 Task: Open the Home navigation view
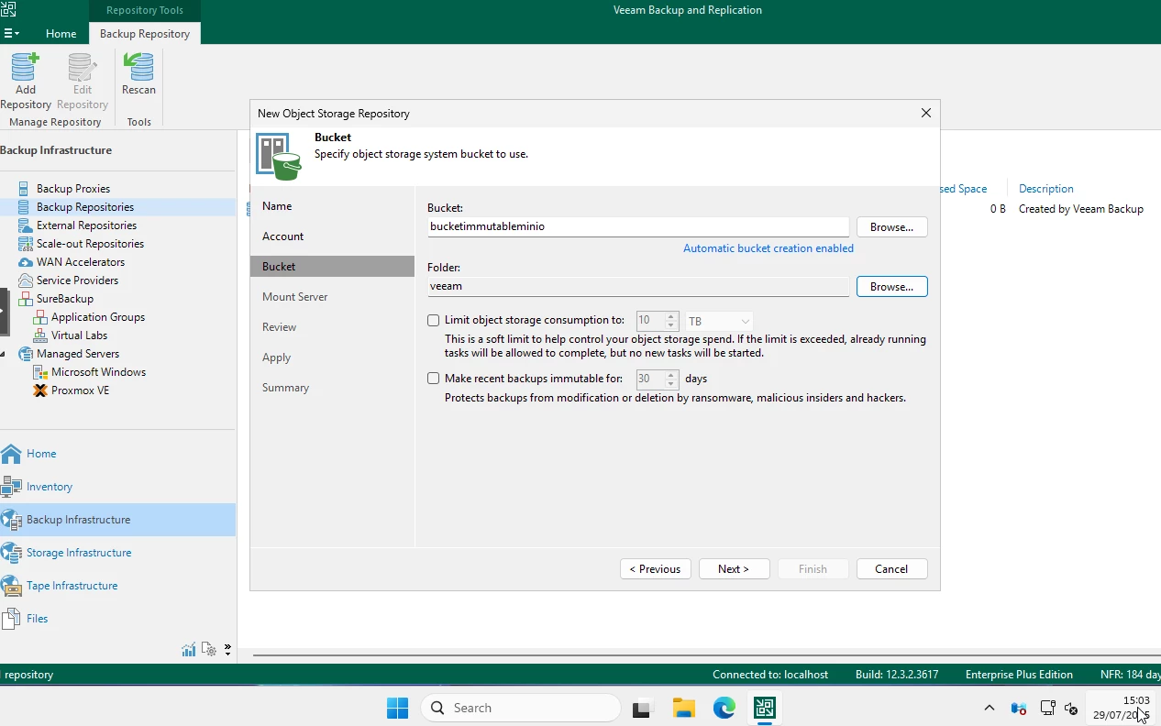[x=117, y=454]
